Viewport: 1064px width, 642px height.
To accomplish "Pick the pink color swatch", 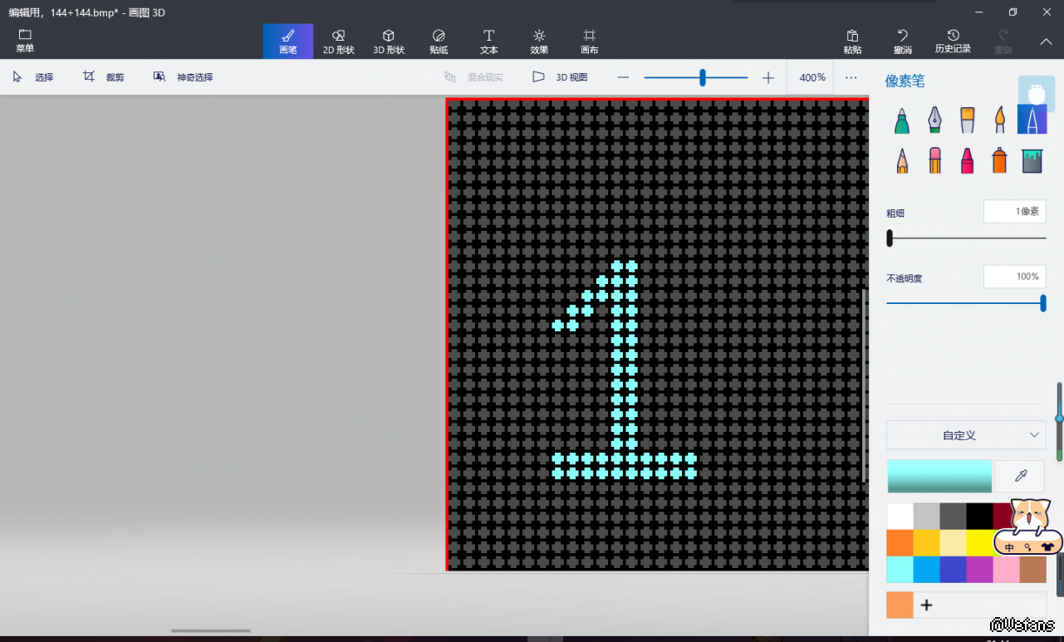I will [1007, 570].
